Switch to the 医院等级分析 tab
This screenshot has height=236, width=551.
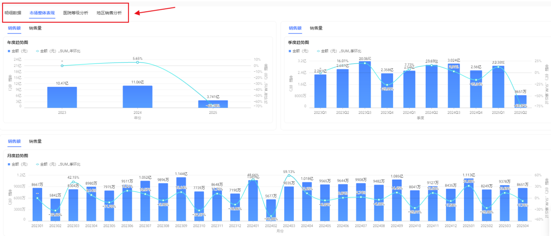tap(76, 13)
